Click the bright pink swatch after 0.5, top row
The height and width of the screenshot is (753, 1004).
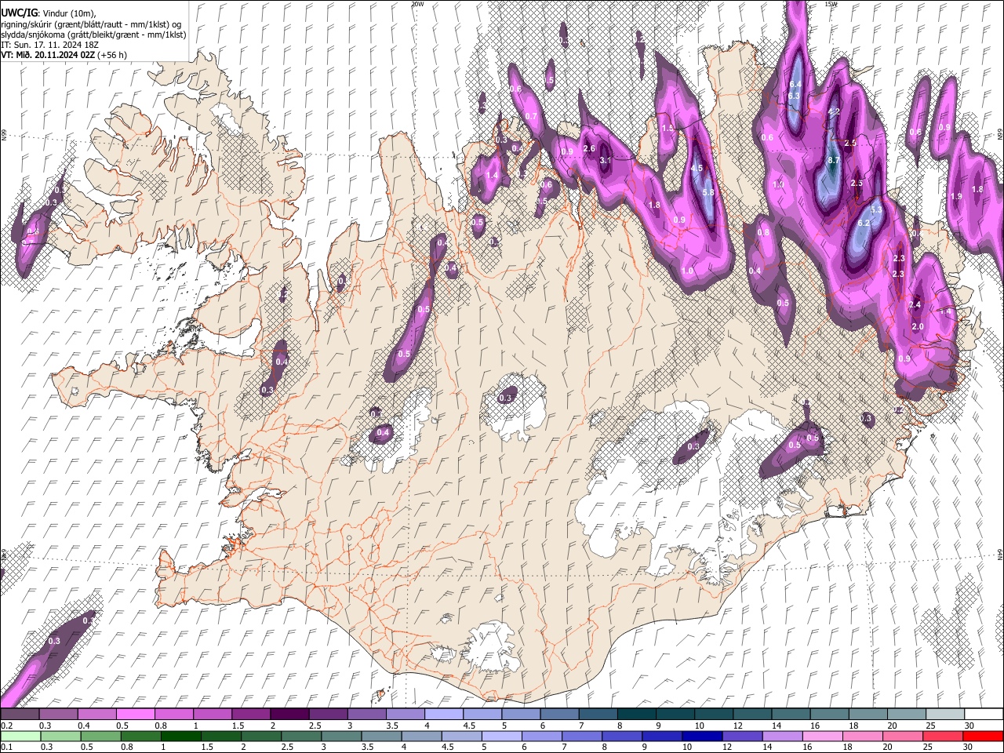(x=135, y=714)
